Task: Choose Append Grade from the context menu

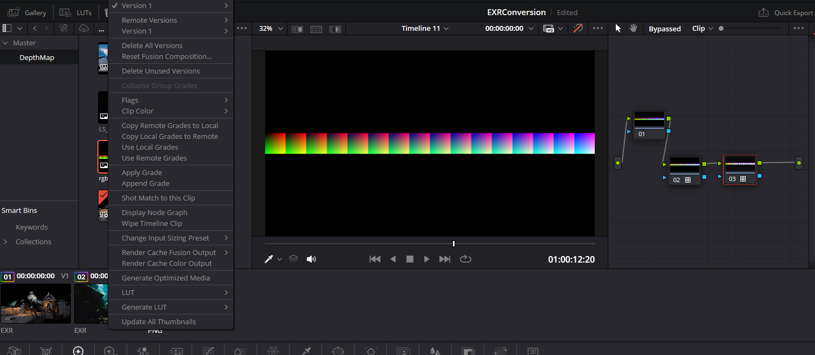Action: pyautogui.click(x=170, y=183)
